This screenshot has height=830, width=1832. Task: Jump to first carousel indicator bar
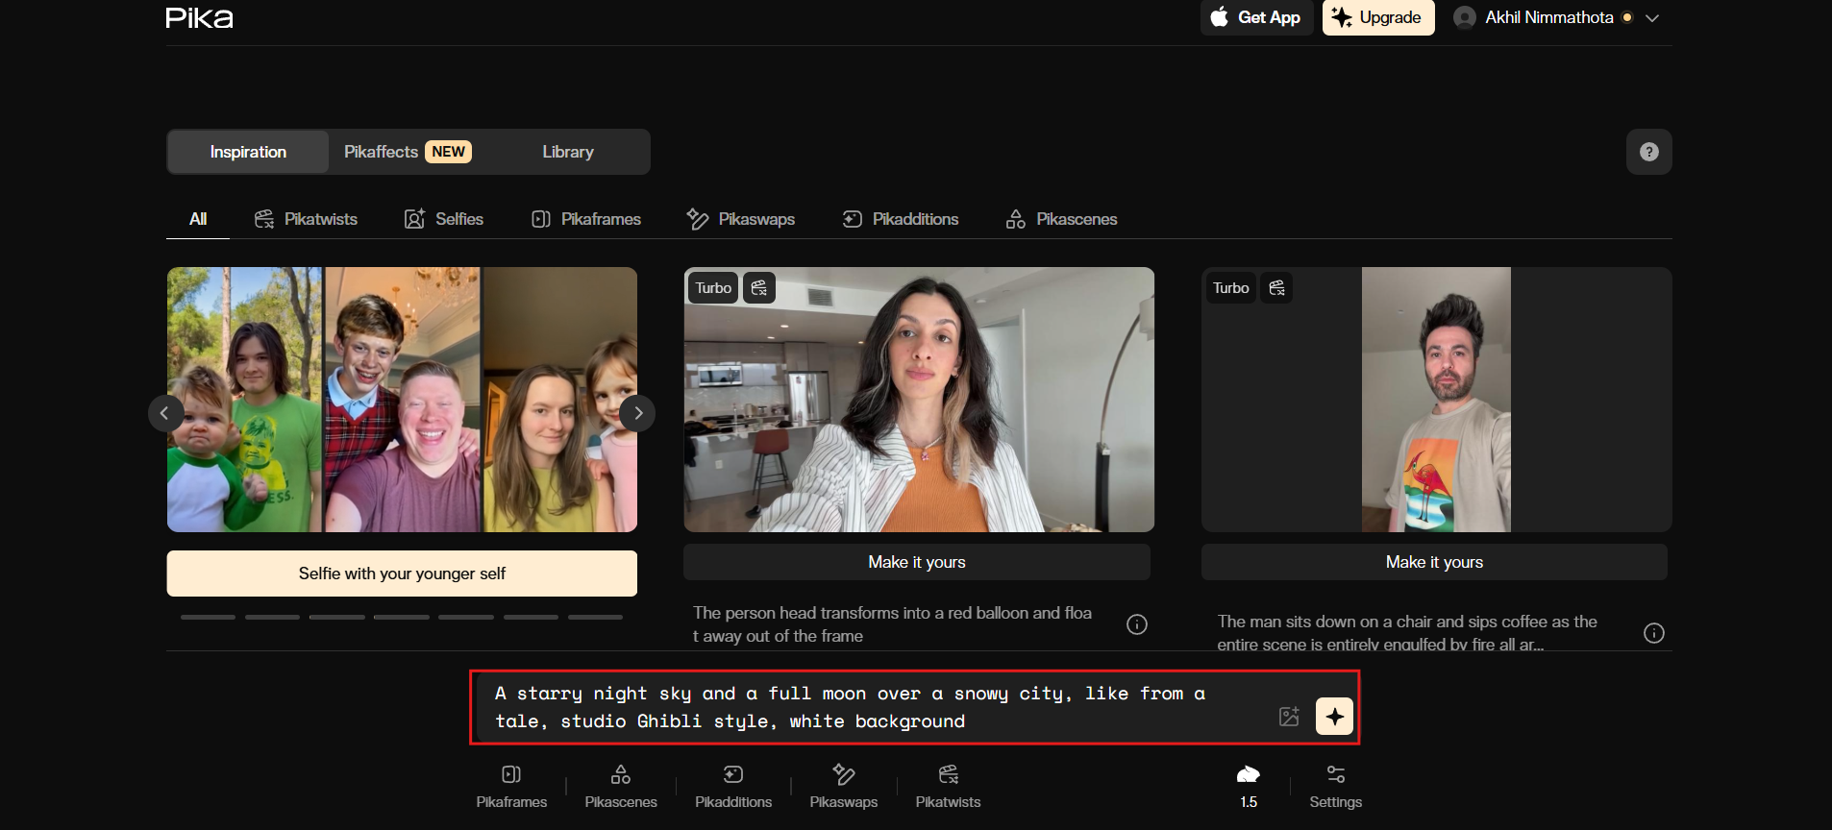pyautogui.click(x=208, y=617)
